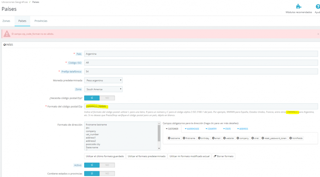Set Contiene estados o provincias to SÍ
Viewport: 320px width, 177px height.
tap(92, 173)
